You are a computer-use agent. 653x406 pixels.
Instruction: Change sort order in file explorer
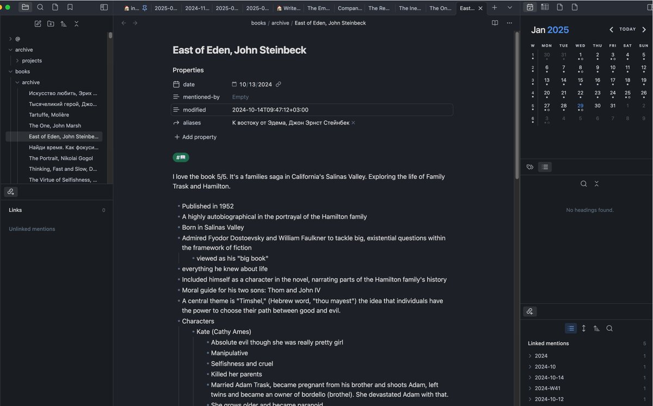[64, 23]
